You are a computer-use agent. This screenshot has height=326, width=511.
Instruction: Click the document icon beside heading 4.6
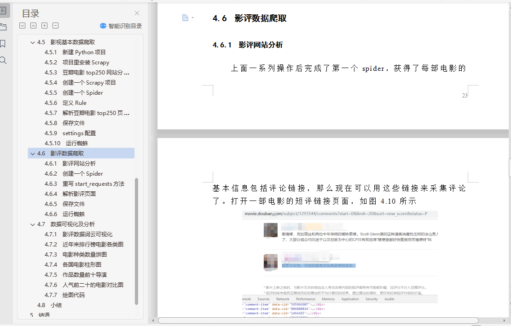pyautogui.click(x=185, y=17)
